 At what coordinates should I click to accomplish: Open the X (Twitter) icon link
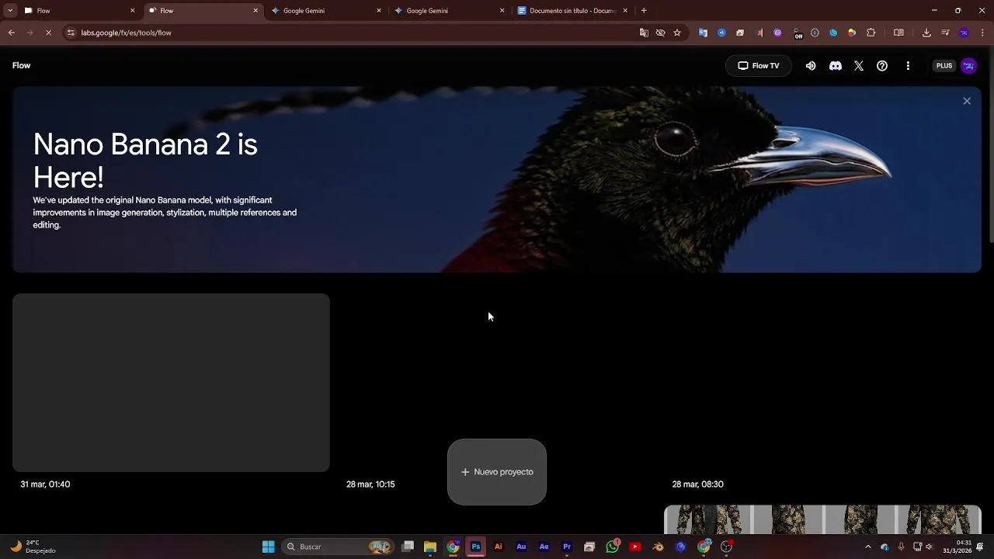click(x=859, y=66)
